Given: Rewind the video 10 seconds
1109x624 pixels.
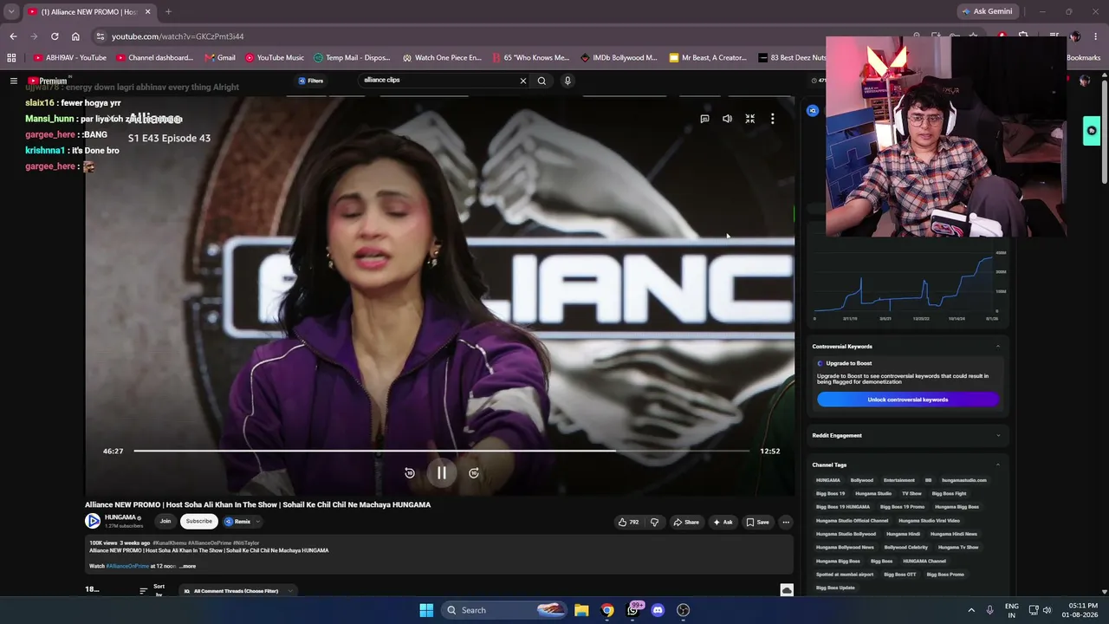Looking at the screenshot, I should pyautogui.click(x=410, y=473).
